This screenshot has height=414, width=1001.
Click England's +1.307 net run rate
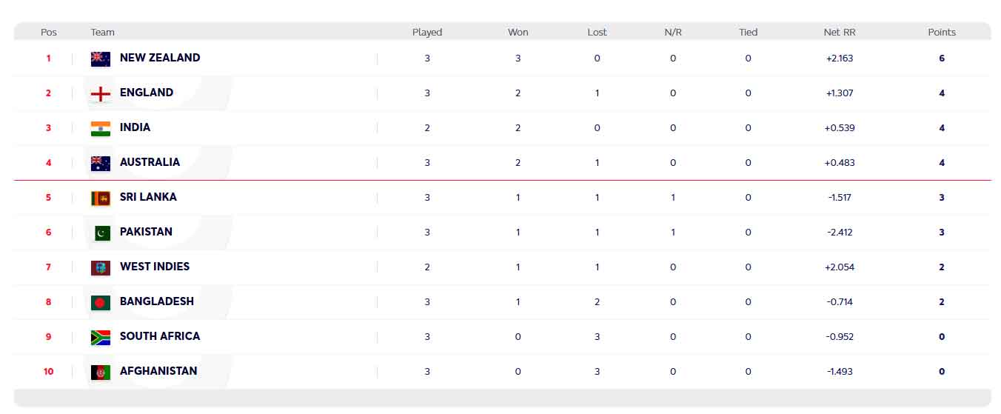pos(840,93)
